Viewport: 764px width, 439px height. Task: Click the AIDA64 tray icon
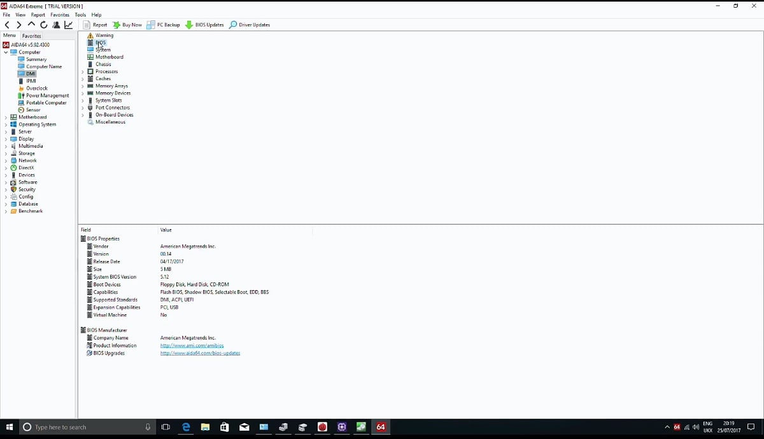coord(677,427)
